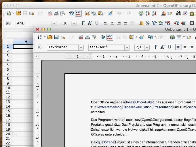Apply currency format in Calc
Image resolution: width=196 pixels, height=147 pixels.
(x=141, y=23)
